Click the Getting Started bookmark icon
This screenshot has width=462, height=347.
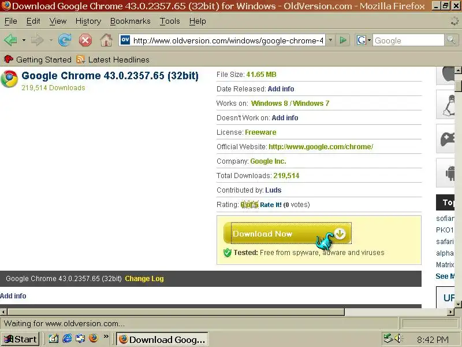(9, 60)
